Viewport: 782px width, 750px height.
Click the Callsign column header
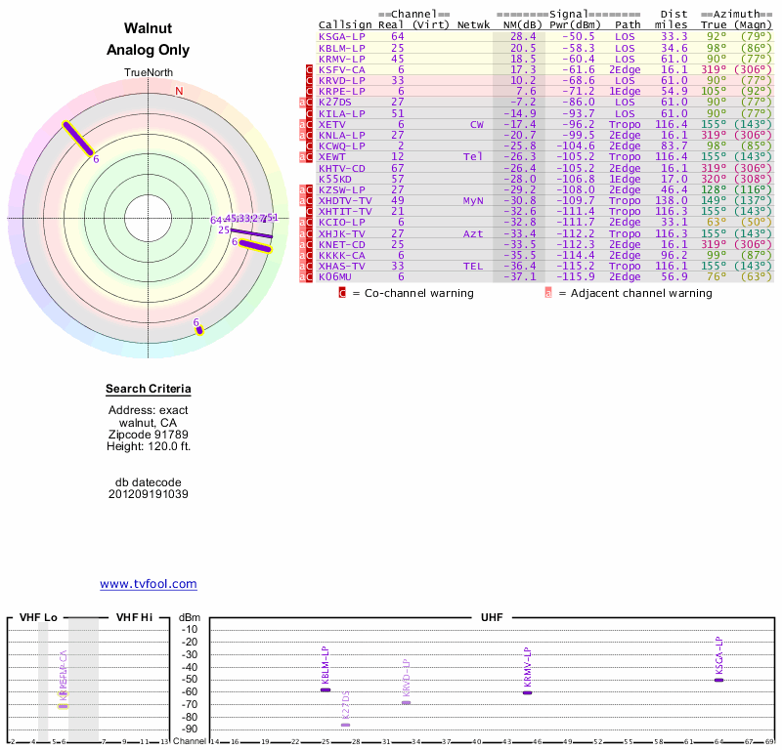338,24
